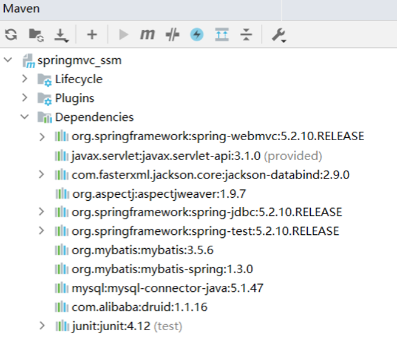Expand spring-webmvc dependency chevron
This screenshot has width=397, height=338.
(x=42, y=137)
